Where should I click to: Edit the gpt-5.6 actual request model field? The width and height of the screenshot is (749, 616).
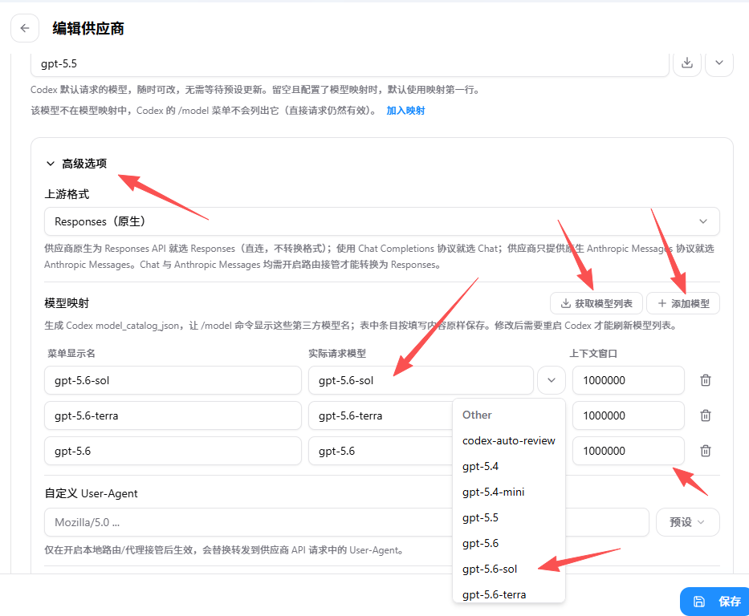[381, 451]
